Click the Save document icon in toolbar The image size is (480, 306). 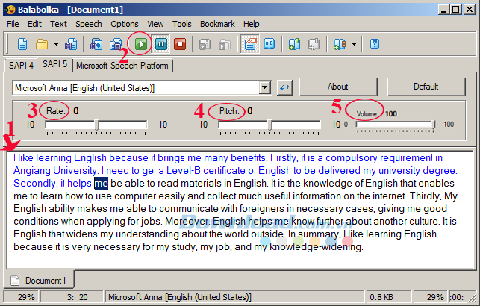[x=72, y=44]
